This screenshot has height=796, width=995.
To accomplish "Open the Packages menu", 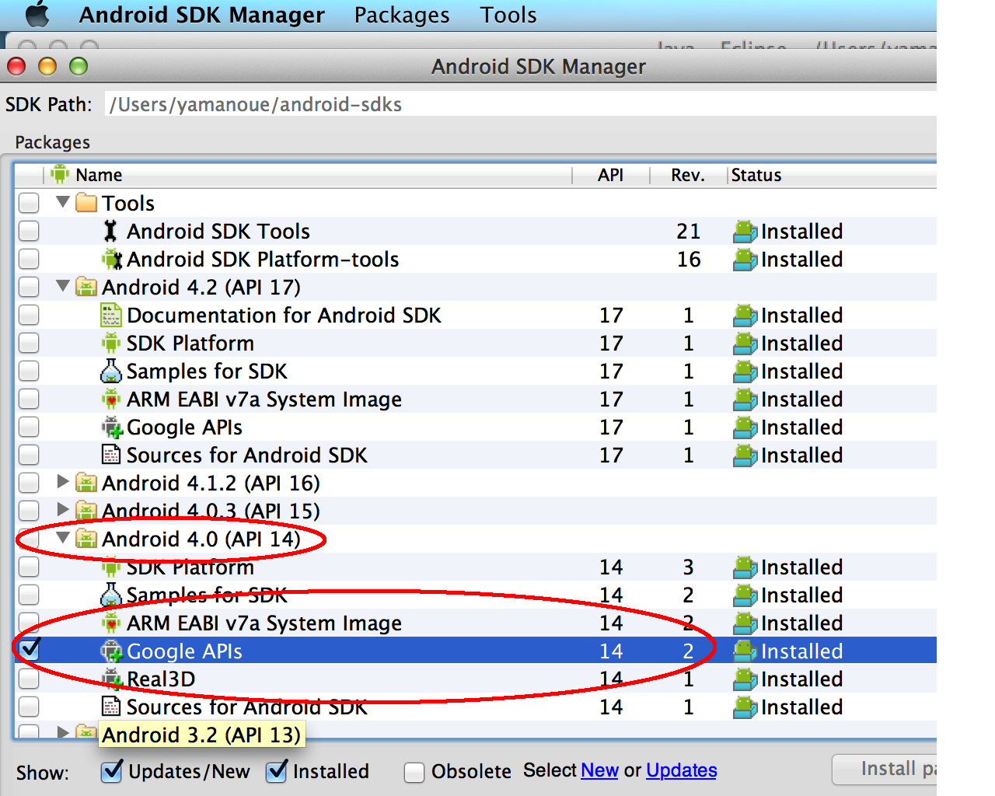I will click(401, 15).
